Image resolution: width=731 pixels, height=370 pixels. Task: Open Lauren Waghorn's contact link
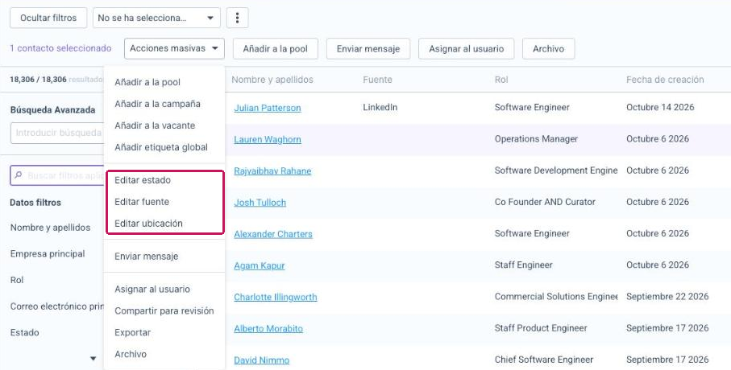pyautogui.click(x=268, y=139)
